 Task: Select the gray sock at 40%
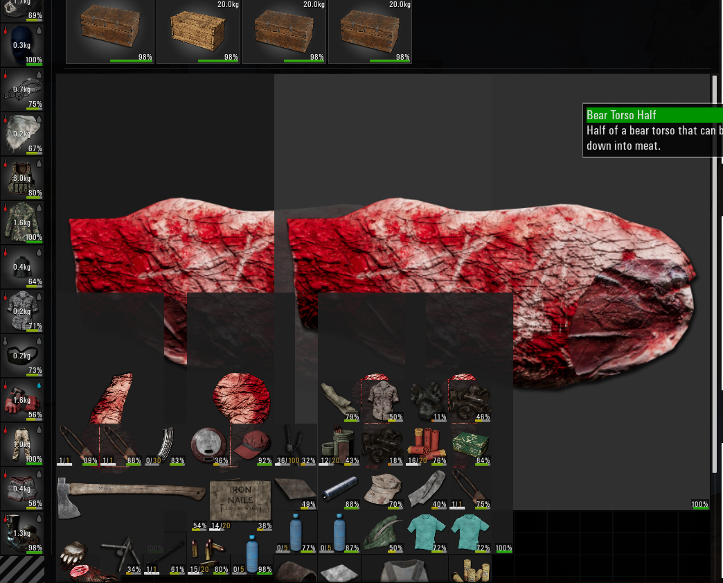tap(428, 488)
